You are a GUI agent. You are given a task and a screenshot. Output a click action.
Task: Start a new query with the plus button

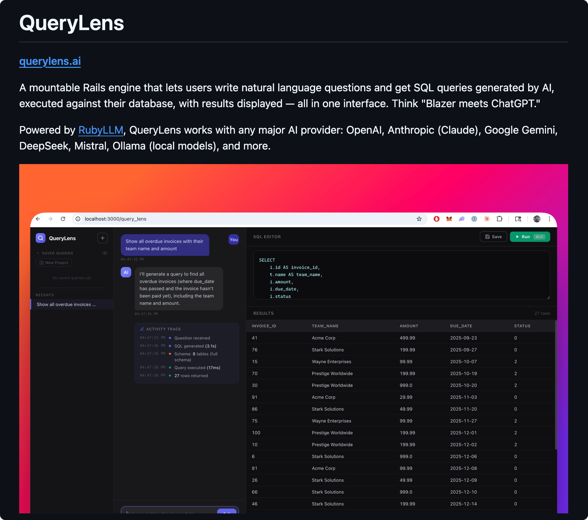(x=103, y=238)
